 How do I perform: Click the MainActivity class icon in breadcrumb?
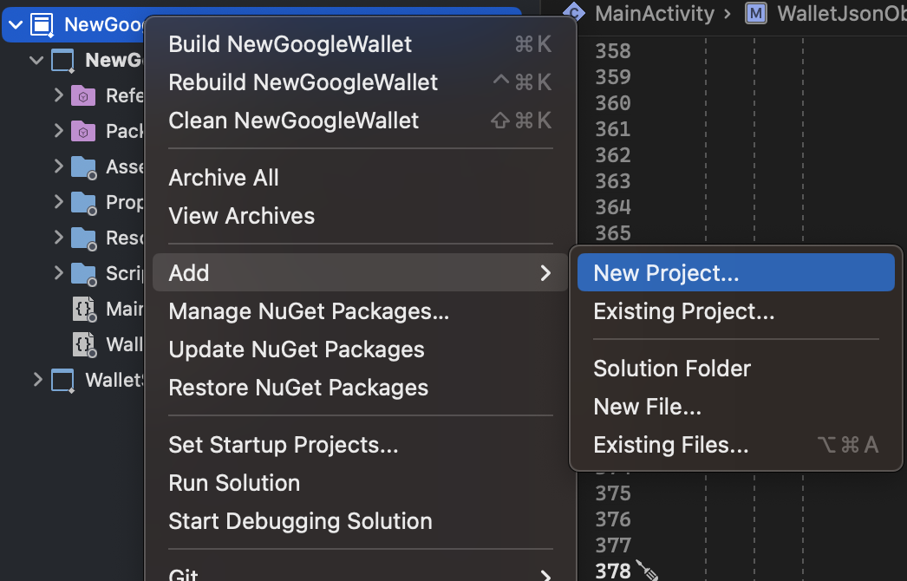point(573,13)
